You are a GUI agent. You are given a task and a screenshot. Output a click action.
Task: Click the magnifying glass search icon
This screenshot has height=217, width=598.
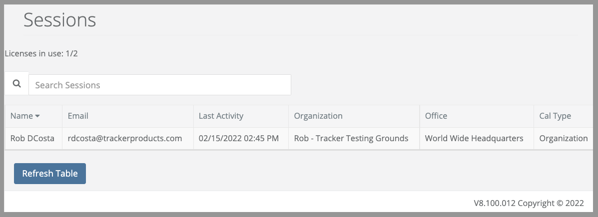pos(17,84)
